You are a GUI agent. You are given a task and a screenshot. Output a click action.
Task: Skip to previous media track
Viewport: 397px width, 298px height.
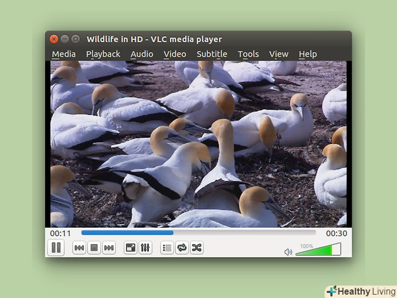pos(79,248)
